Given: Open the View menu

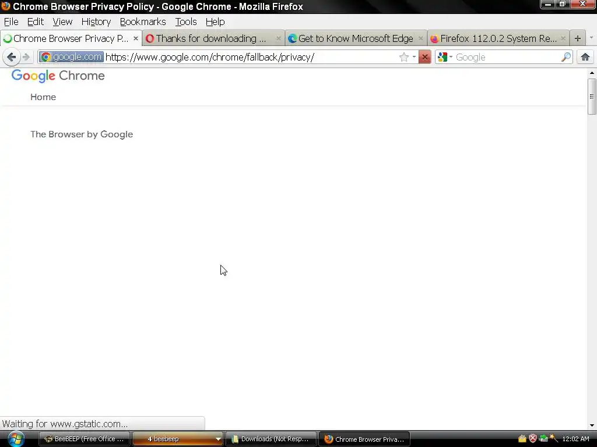Looking at the screenshot, I should coord(62,22).
